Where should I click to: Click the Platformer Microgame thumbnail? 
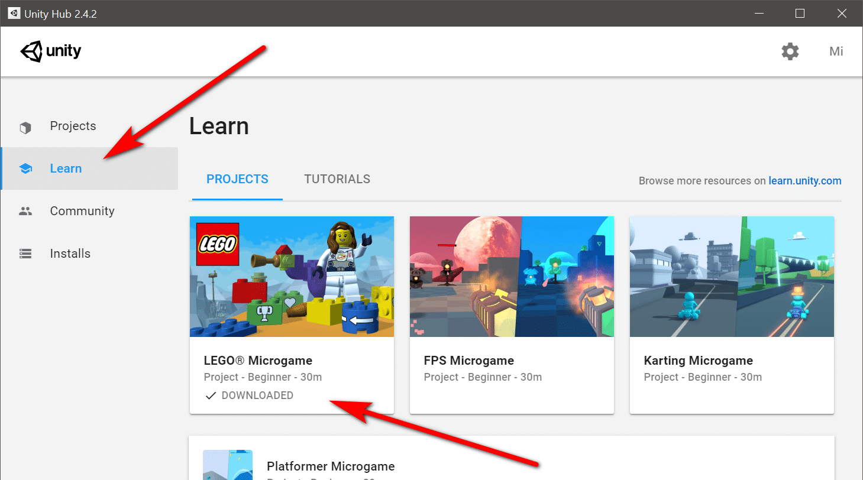pyautogui.click(x=228, y=465)
